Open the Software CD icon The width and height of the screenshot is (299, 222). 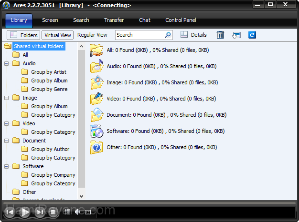pos(96,131)
